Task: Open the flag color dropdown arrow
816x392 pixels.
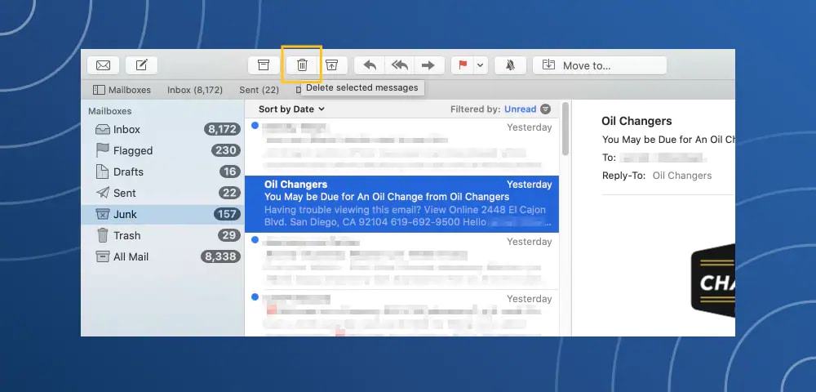Action: (x=481, y=65)
